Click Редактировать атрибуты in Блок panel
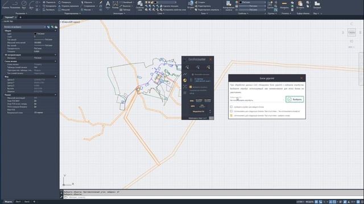Screen dimensions: 364x204 pyautogui.click(x=207, y=10)
